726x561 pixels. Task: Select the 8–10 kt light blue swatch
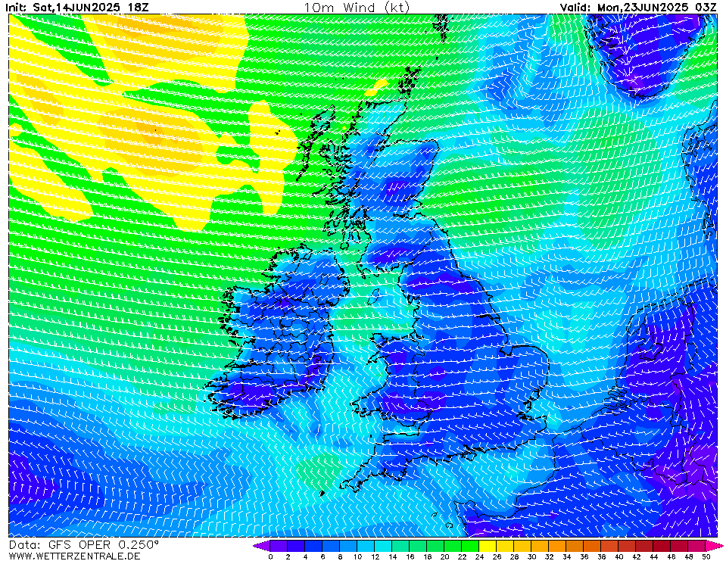pos(349,545)
